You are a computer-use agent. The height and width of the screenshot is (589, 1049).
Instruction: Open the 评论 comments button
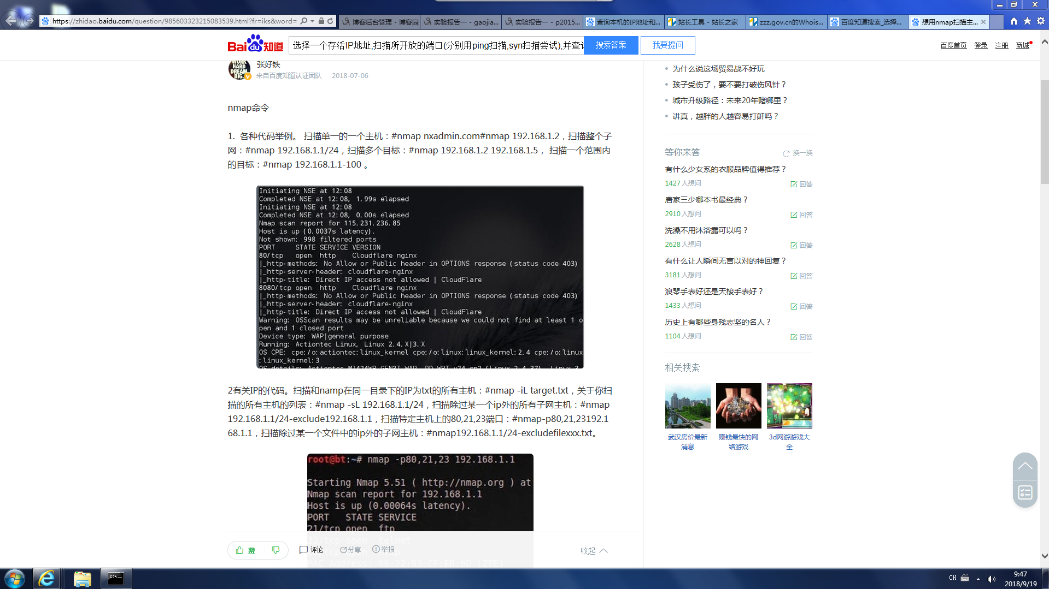coord(311,550)
